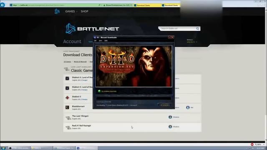Viewport: 267px width, 150px height.
Task: Cancel the Blizzard Downloader download
Action: click(165, 105)
